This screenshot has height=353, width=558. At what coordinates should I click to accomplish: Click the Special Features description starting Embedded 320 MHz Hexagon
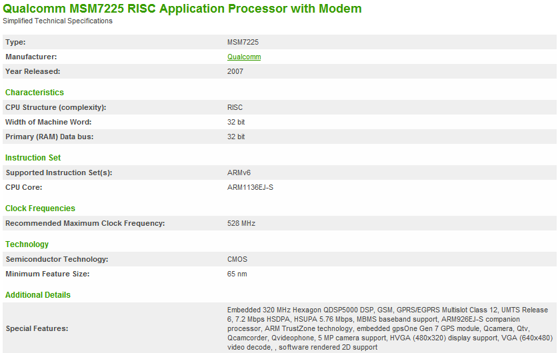pyautogui.click(x=390, y=328)
